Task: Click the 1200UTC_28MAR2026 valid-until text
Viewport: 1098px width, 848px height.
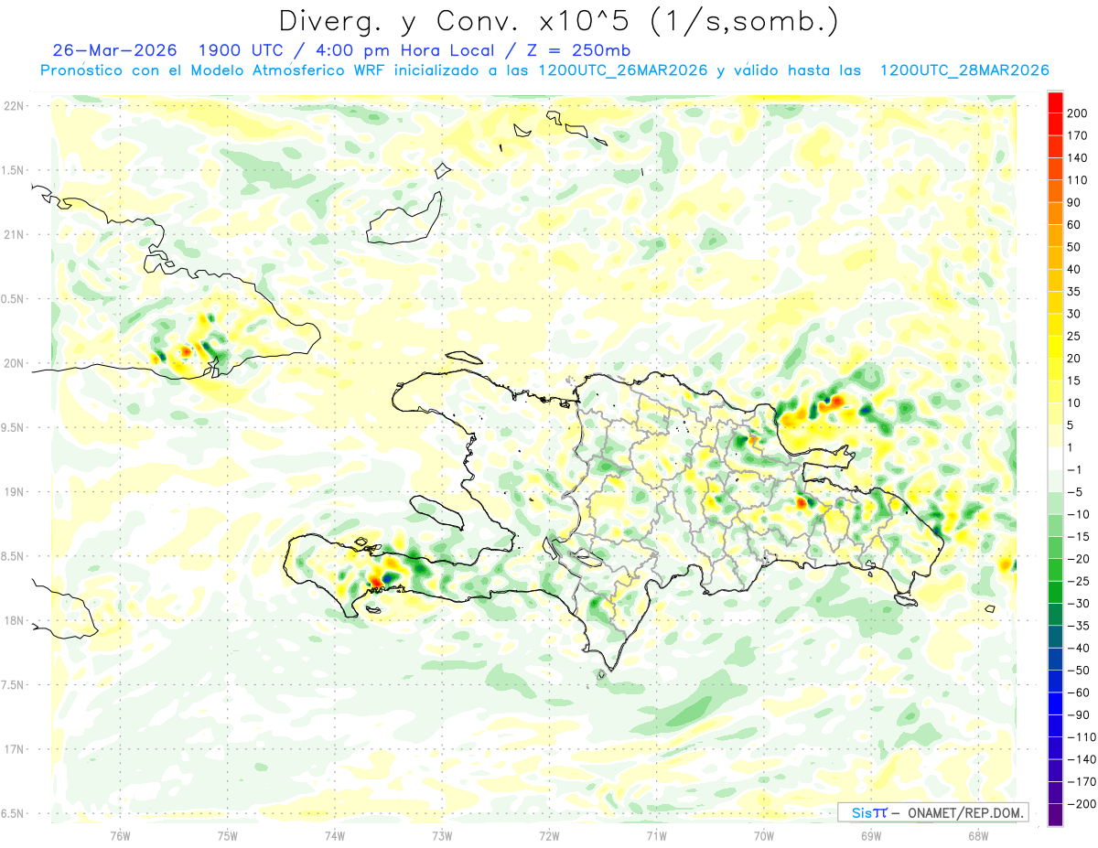Action: click(963, 70)
